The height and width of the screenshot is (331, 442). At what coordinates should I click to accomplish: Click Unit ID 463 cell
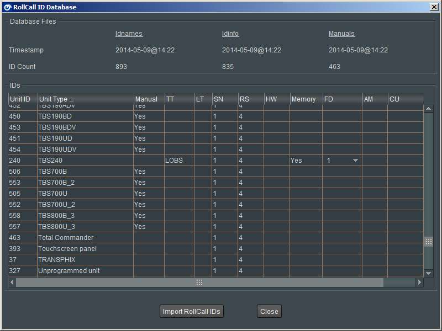(23, 238)
